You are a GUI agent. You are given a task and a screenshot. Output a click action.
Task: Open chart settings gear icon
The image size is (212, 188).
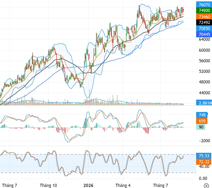coord(206,186)
